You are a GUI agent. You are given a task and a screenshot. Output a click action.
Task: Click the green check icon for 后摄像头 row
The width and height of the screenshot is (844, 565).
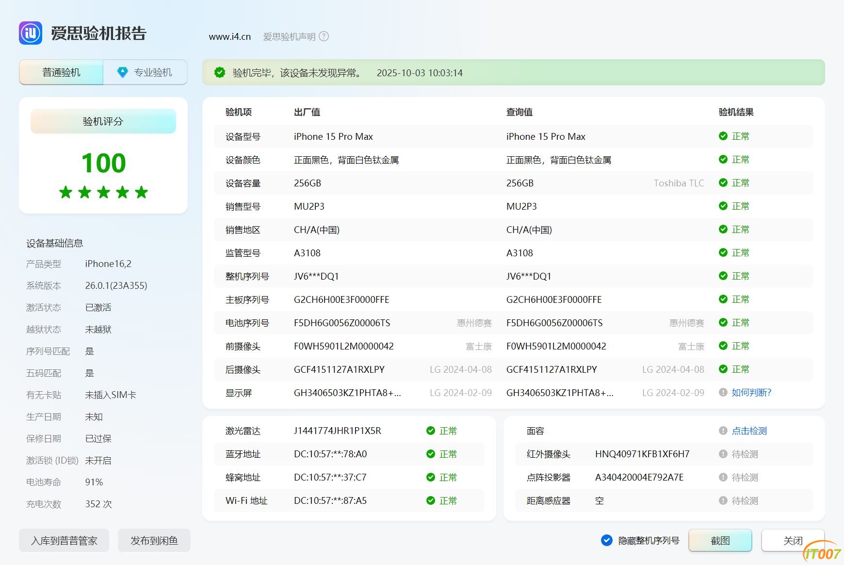click(x=723, y=369)
